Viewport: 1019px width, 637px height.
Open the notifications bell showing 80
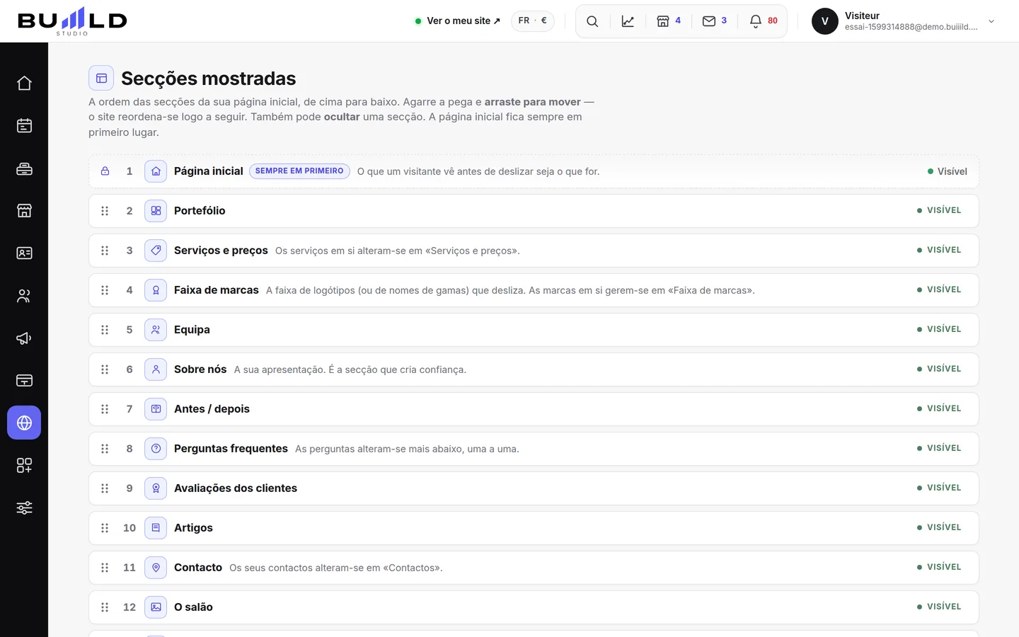[x=764, y=21]
